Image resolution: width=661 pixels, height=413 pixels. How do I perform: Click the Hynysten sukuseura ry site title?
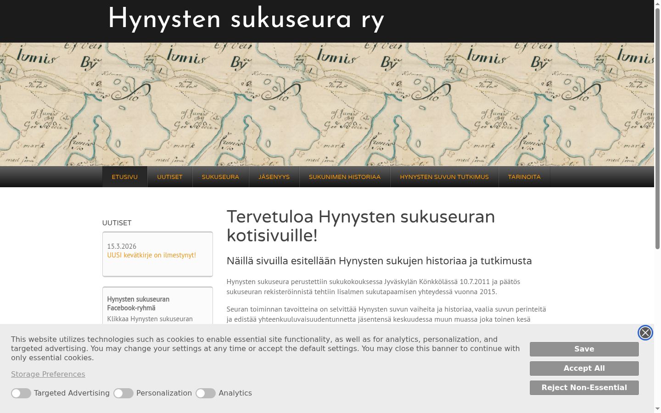[246, 20]
